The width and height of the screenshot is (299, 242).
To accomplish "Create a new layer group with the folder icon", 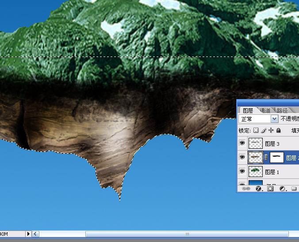I will 294,189.
